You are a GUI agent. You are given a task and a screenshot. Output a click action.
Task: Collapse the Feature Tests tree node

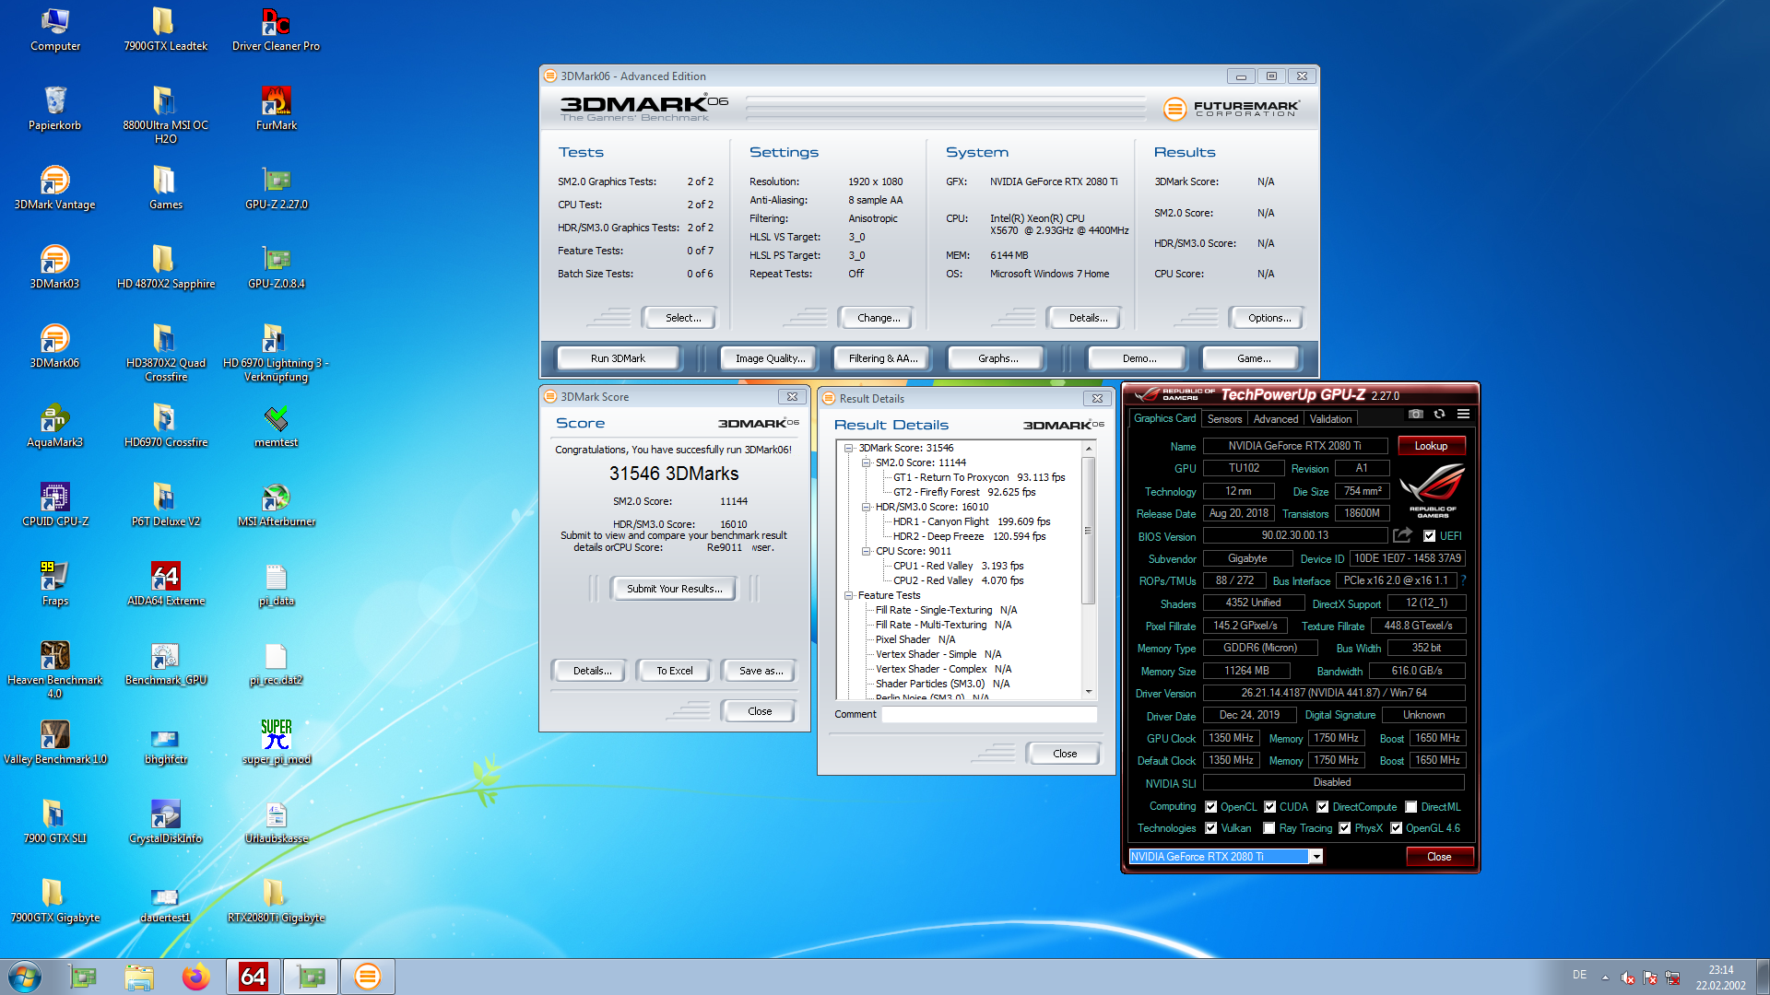pos(848,595)
